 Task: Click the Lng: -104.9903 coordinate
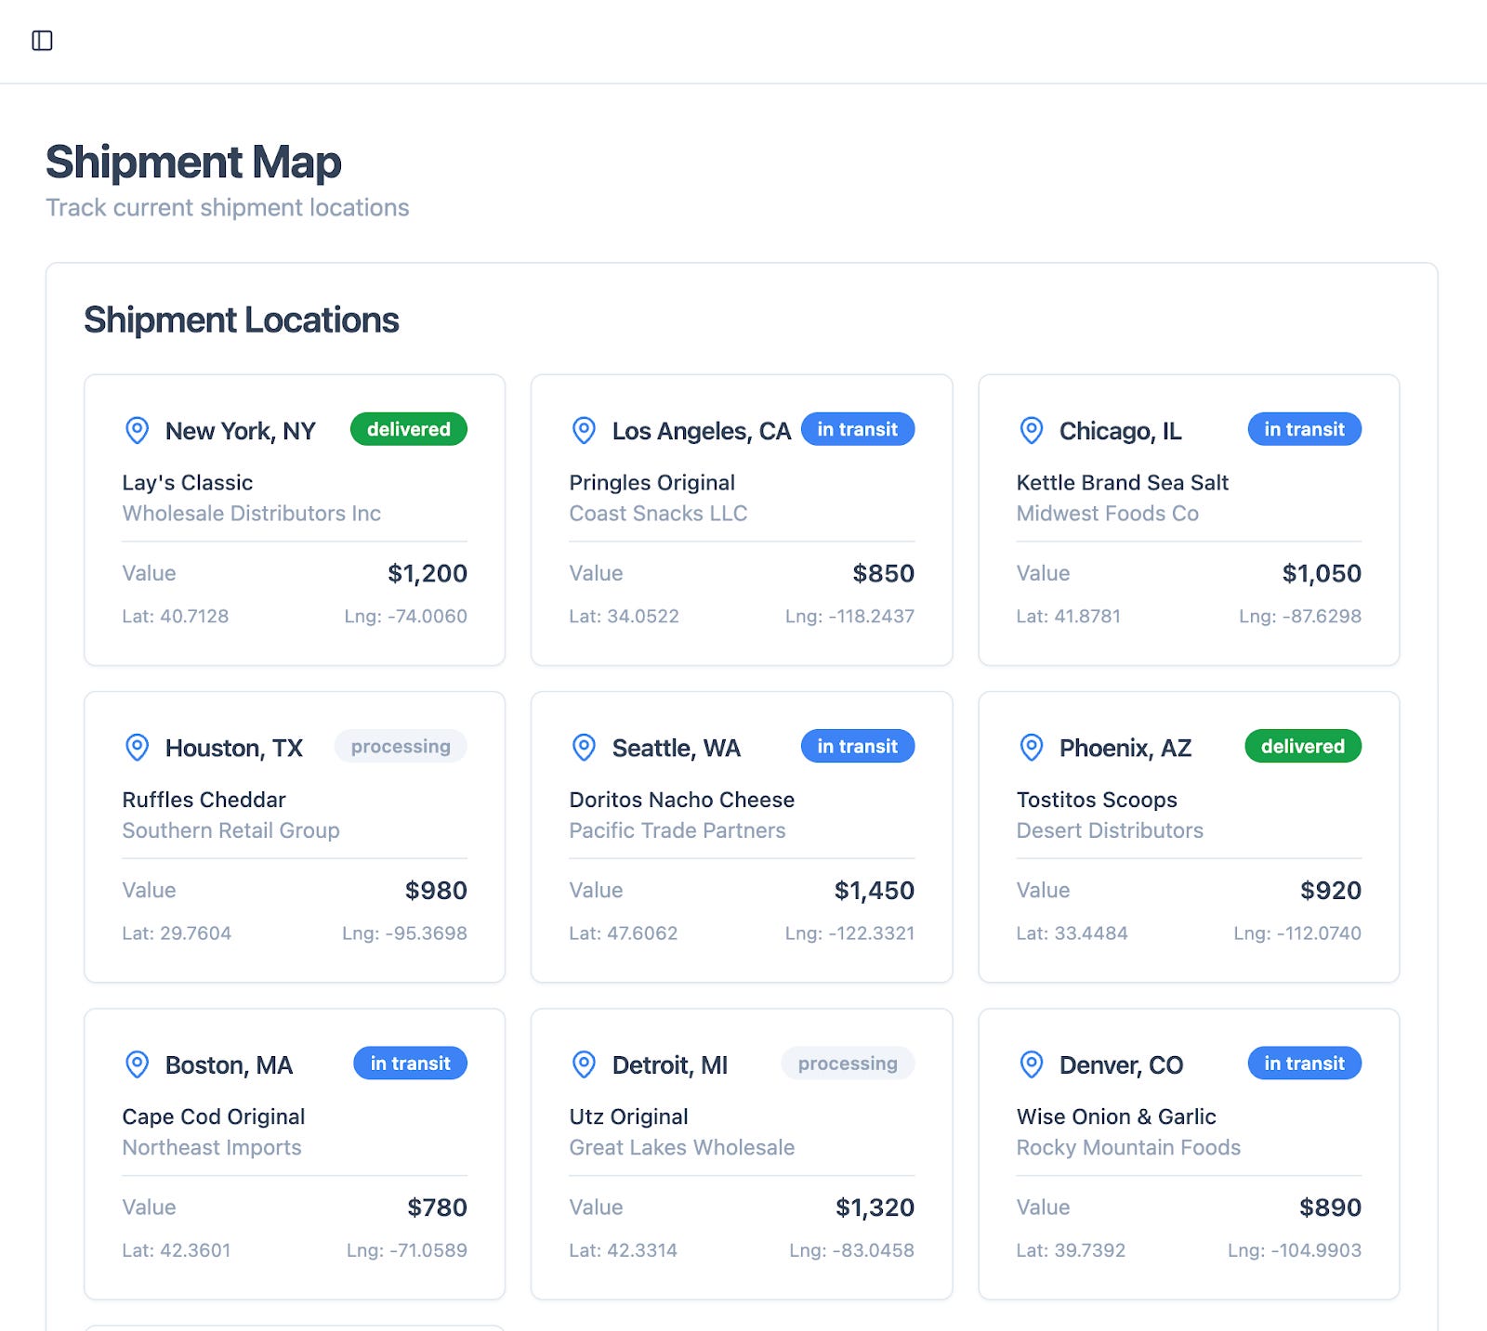click(1295, 1250)
